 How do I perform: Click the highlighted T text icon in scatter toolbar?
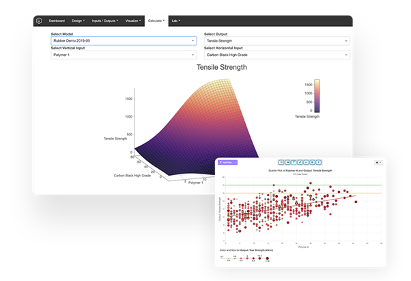pos(294,163)
